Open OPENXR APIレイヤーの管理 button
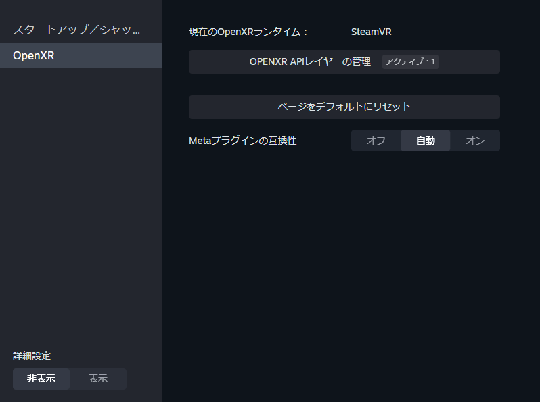Viewport: 540px width, 402px height. tap(310, 61)
